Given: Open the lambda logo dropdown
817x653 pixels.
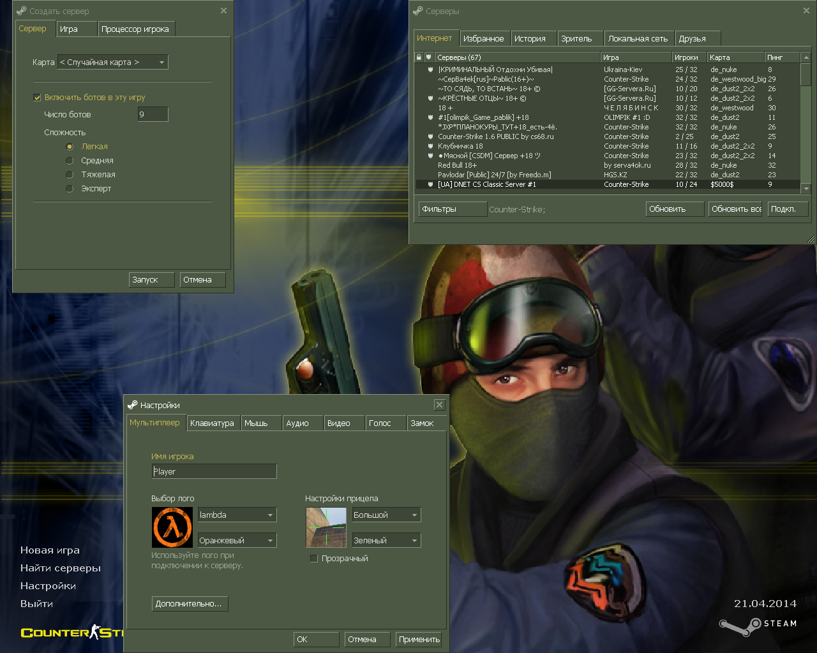Looking at the screenshot, I should point(237,515).
